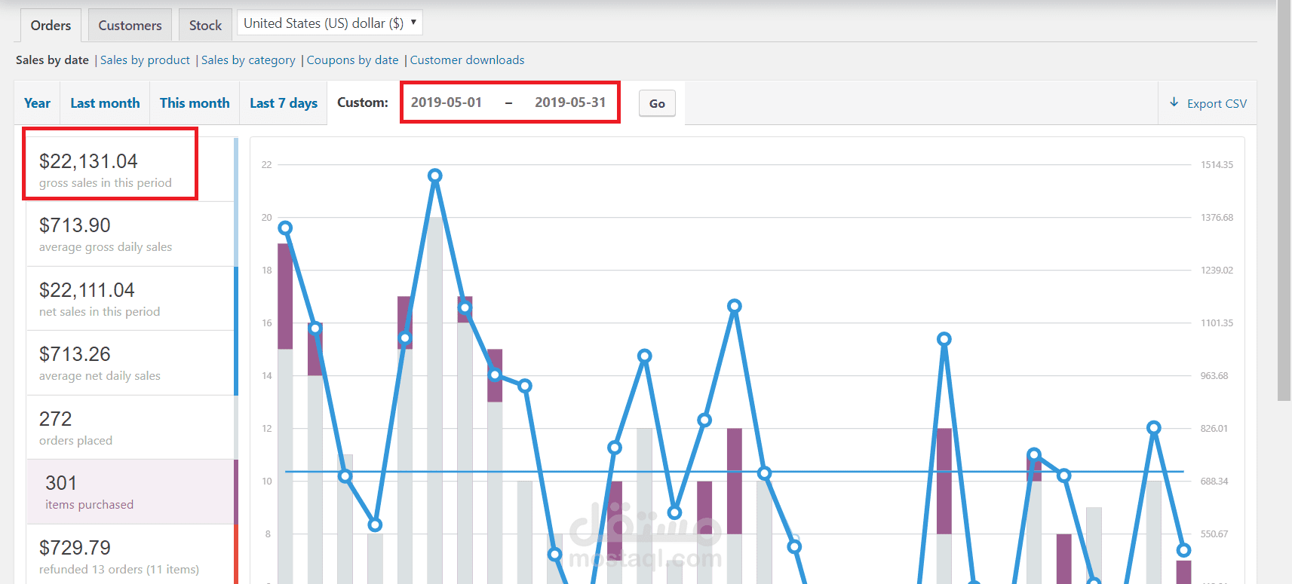Screen dimensions: 1292x584
Task: Click the Go button
Action: pos(657,104)
